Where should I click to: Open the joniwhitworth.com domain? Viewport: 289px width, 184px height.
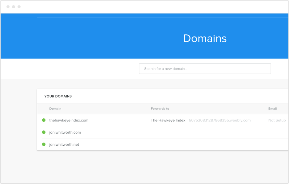65,132
